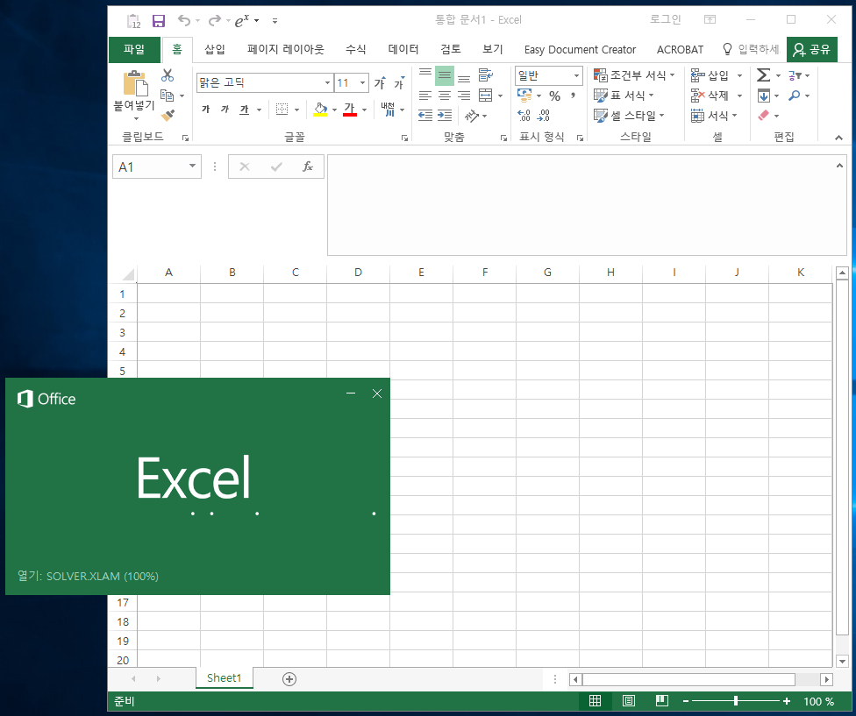The image size is (856, 716).
Task: Click the Share button
Action: (x=812, y=50)
